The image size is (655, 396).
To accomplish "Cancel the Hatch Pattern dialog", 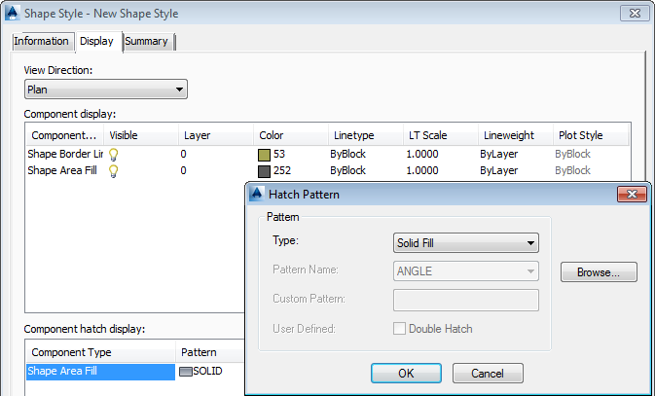I will (487, 373).
